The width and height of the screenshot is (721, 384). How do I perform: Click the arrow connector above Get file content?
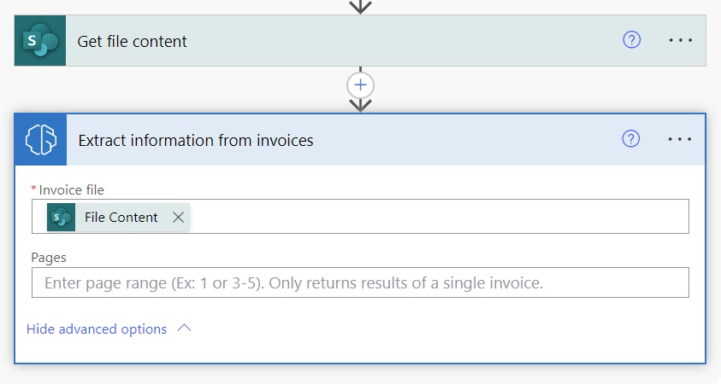pos(361,7)
